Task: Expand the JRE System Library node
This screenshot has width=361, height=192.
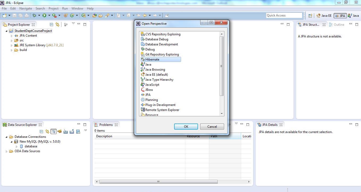Action: point(11,45)
